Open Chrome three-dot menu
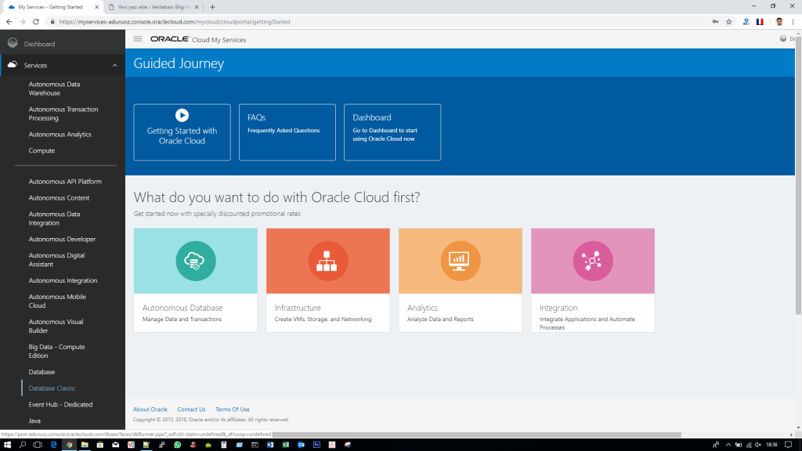This screenshot has width=802, height=451. 793,22
